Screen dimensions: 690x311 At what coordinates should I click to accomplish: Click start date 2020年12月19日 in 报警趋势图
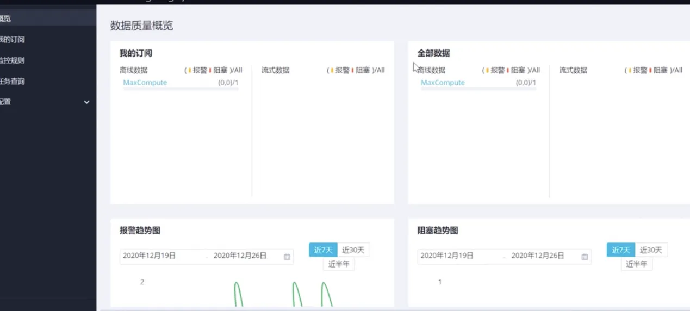tap(150, 256)
